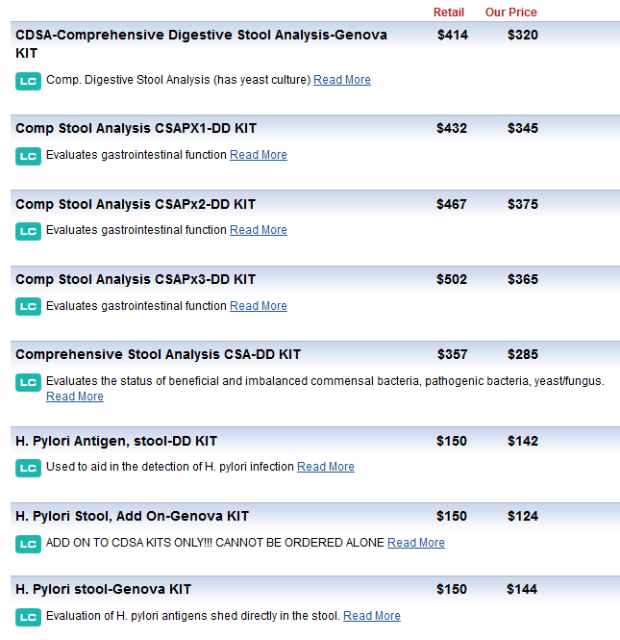Read more about H. pylori infection detection
The height and width of the screenshot is (640, 620).
coord(325,467)
